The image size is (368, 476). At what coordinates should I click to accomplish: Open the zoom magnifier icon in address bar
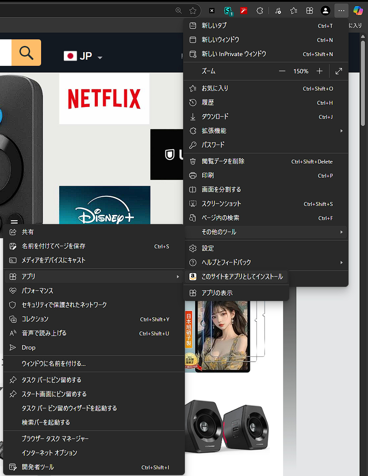(179, 11)
